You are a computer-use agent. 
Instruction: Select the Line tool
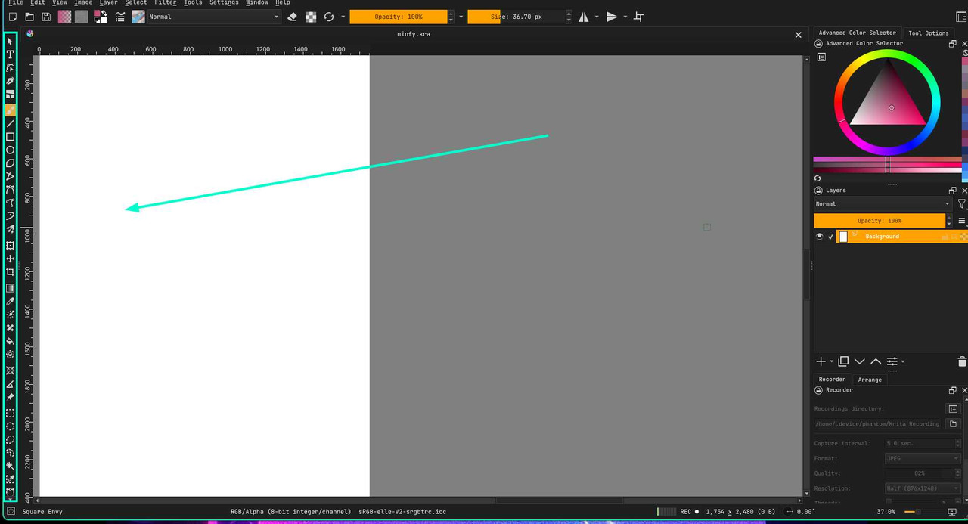coord(11,123)
